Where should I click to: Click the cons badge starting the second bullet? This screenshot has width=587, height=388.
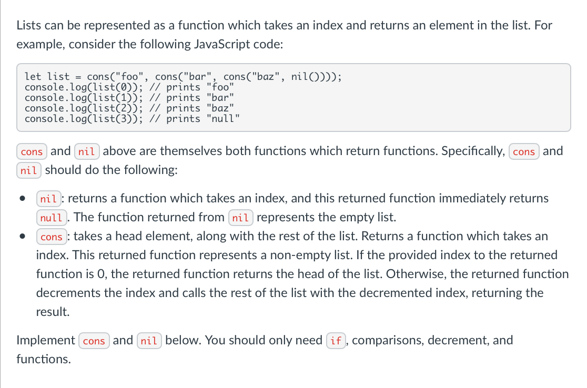coord(51,237)
